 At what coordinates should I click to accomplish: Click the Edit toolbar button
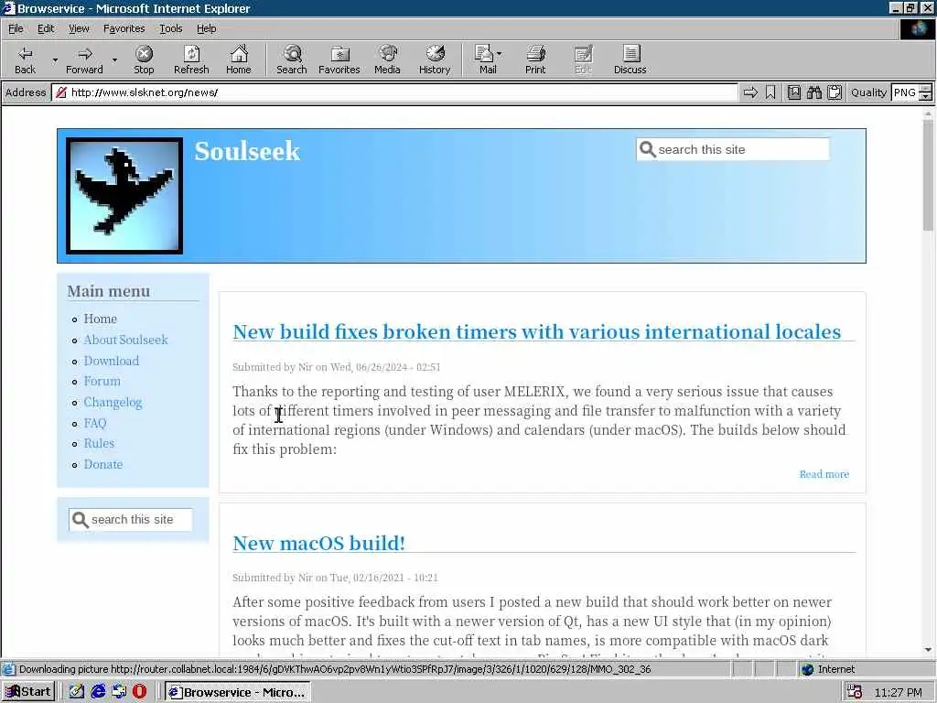[583, 59]
